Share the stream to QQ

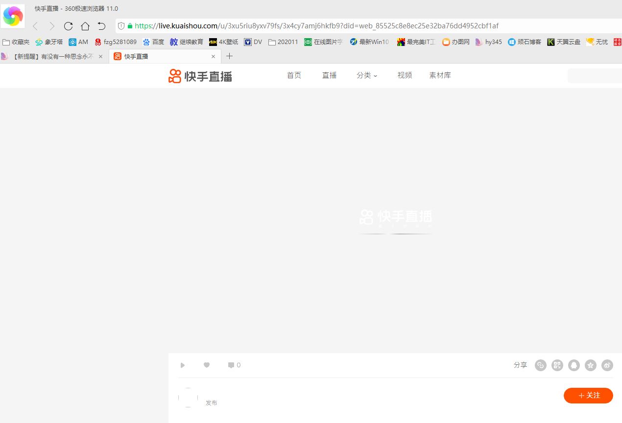(x=574, y=365)
